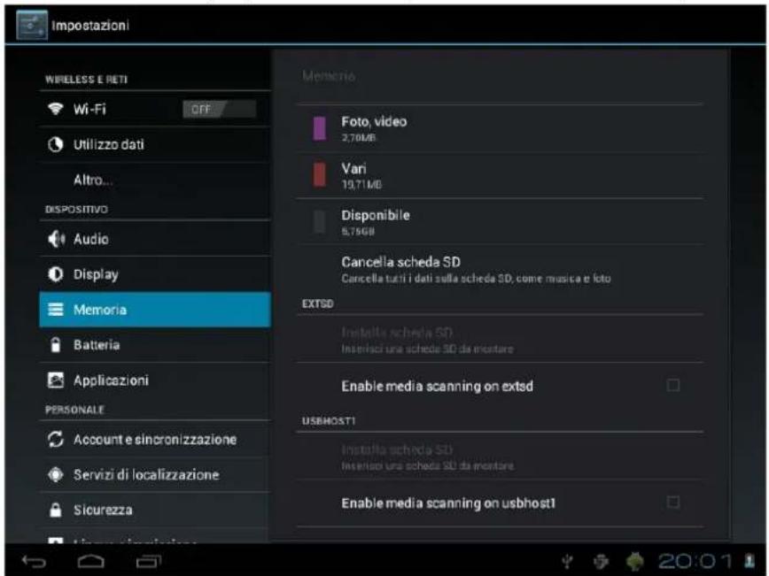Open the Batteria settings
This screenshot has height=576, width=769.
[x=155, y=345]
